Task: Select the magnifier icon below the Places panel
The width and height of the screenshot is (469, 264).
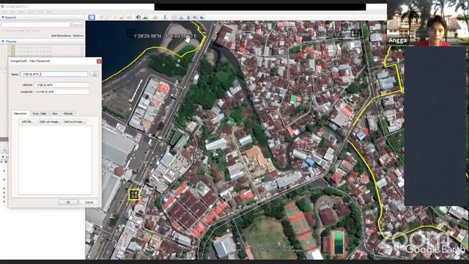Action: (x=4, y=150)
